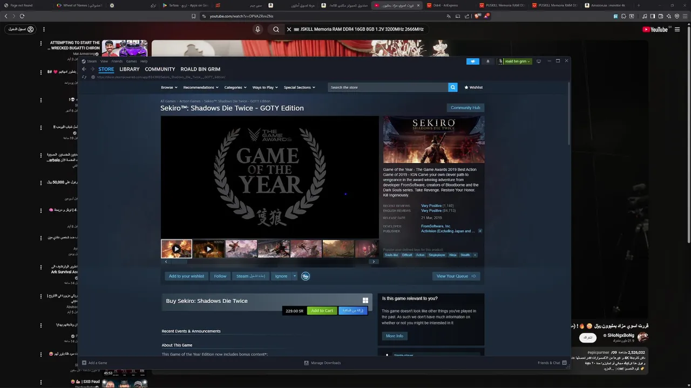This screenshot has height=388, width=691.
Task: Clear YouTube search text with X
Action: tap(289, 29)
